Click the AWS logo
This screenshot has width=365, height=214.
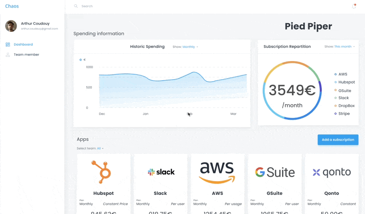click(x=217, y=173)
